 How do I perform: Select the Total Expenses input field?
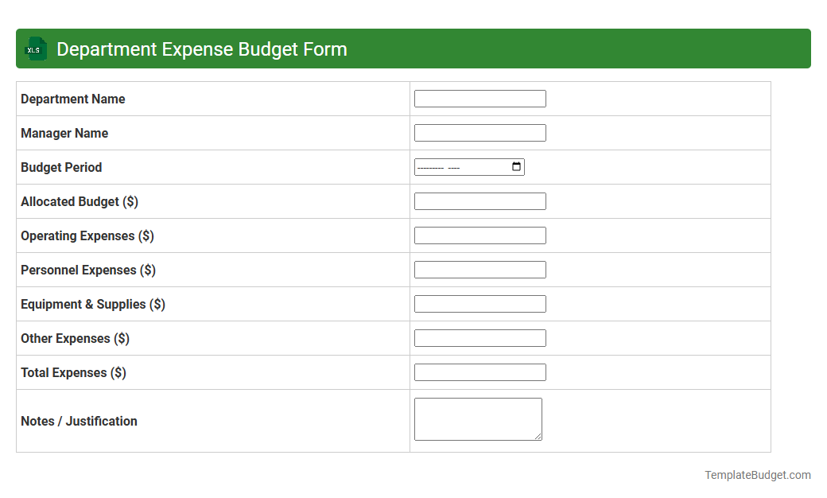point(480,372)
